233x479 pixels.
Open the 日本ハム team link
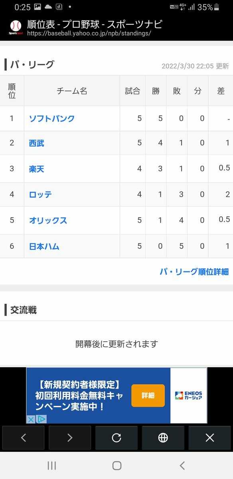[44, 246]
